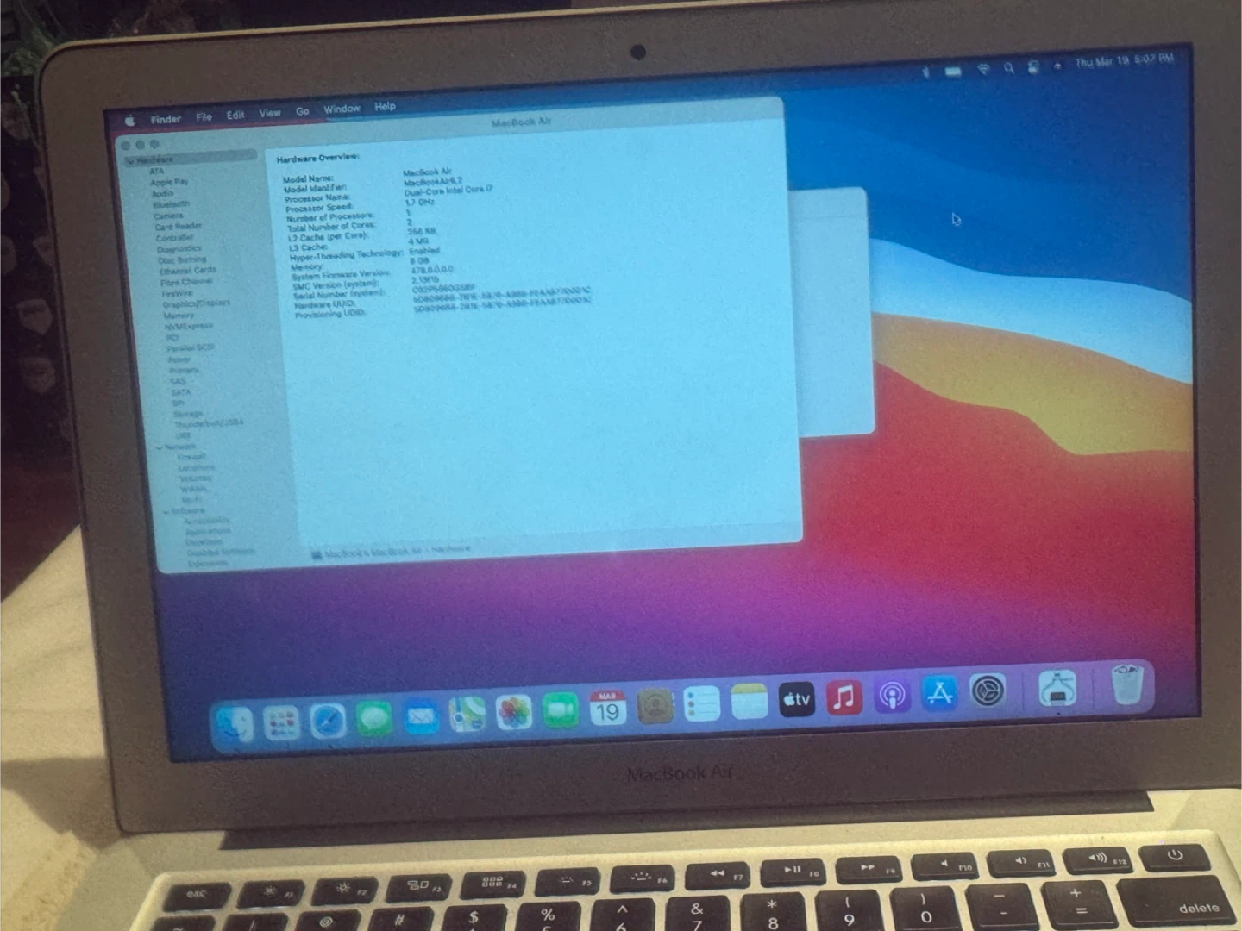This screenshot has height=931, width=1242.
Task: Select Diagnostics in the sidebar
Action: [x=179, y=248]
